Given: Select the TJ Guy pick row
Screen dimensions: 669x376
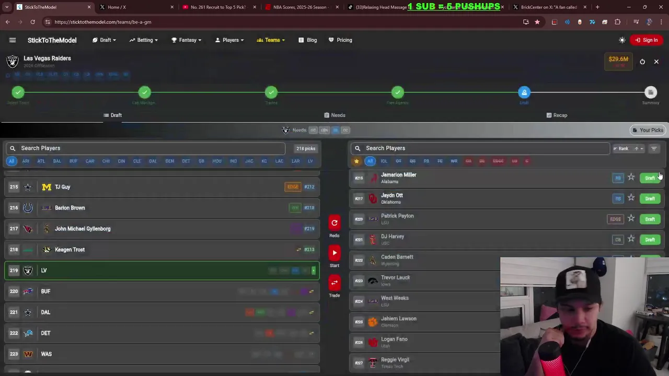Looking at the screenshot, I should coord(162,187).
